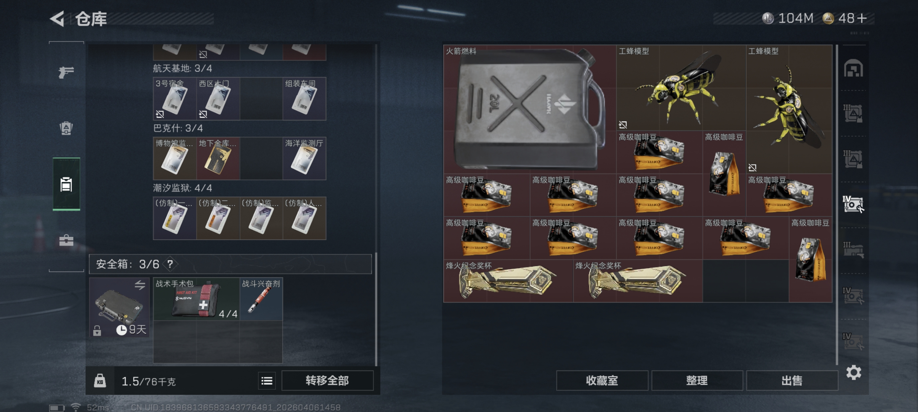This screenshot has height=412, width=918.
Task: Select the active level IV storage box icon
Action: [x=853, y=204]
